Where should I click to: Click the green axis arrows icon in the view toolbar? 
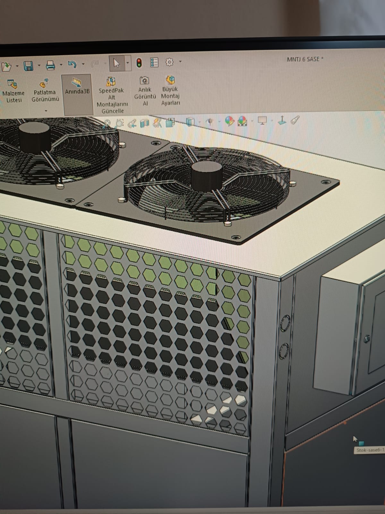tap(282, 120)
